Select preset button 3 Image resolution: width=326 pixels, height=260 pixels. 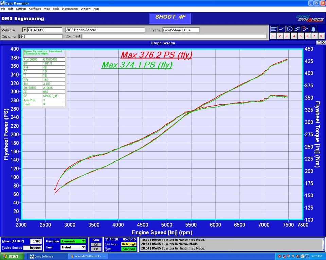tap(287, 36)
